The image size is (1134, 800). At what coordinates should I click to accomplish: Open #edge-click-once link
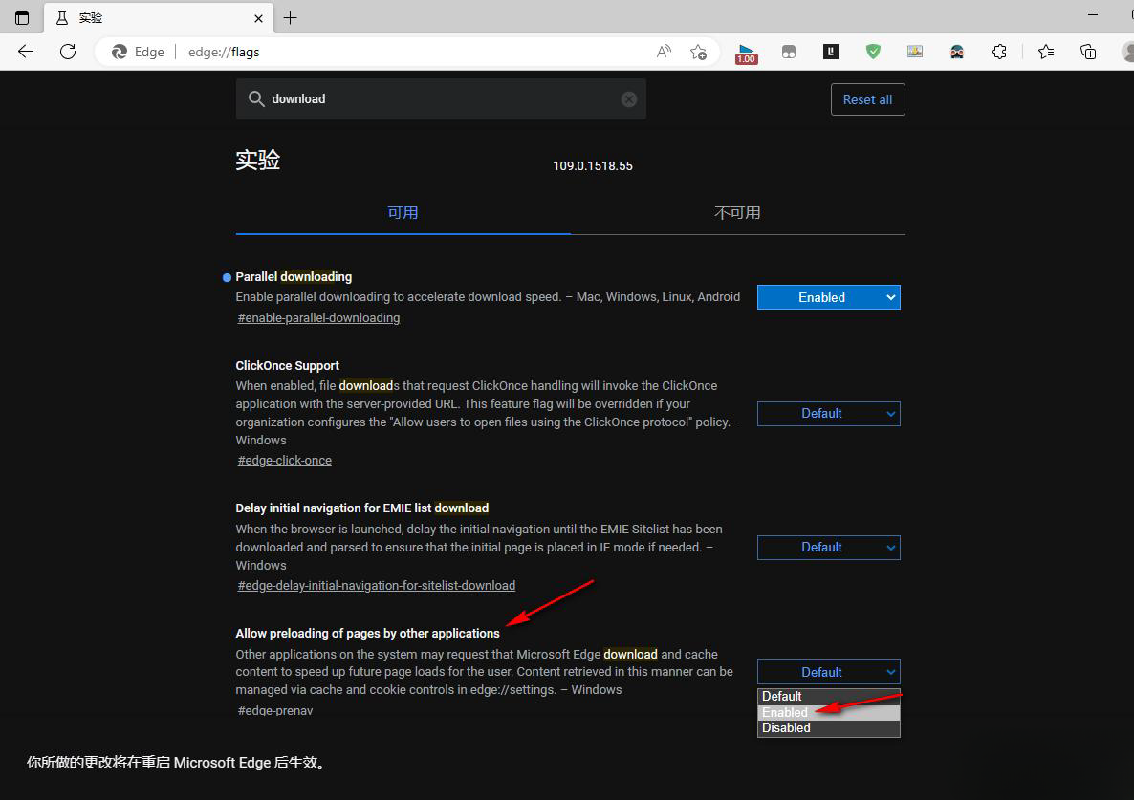(284, 461)
